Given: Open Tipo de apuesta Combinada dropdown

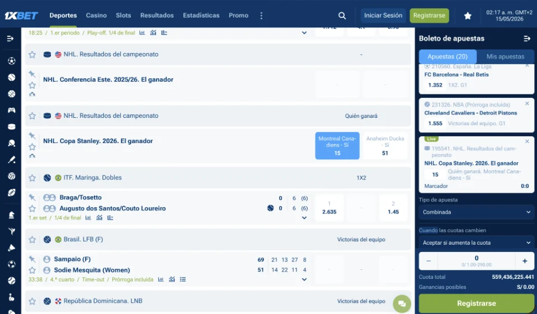Looking at the screenshot, I should (477, 212).
